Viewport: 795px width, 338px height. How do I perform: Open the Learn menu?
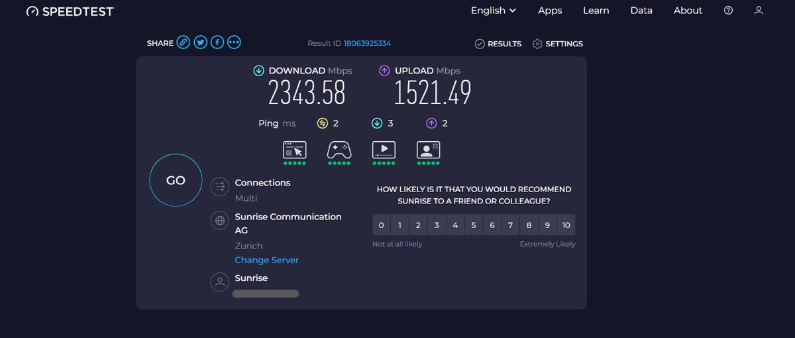click(596, 11)
